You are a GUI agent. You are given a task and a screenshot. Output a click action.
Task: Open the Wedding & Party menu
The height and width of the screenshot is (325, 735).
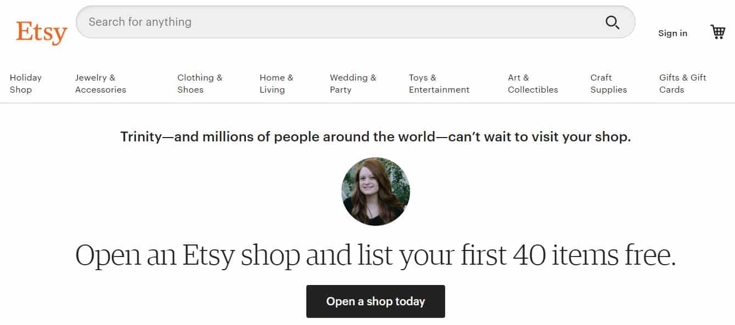coord(353,84)
